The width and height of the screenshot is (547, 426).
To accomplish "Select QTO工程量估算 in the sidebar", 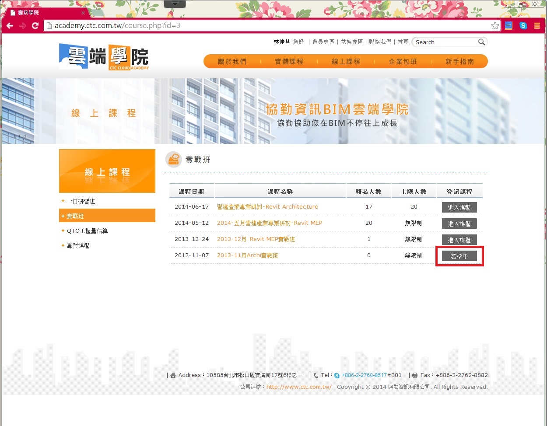I will 87,231.
